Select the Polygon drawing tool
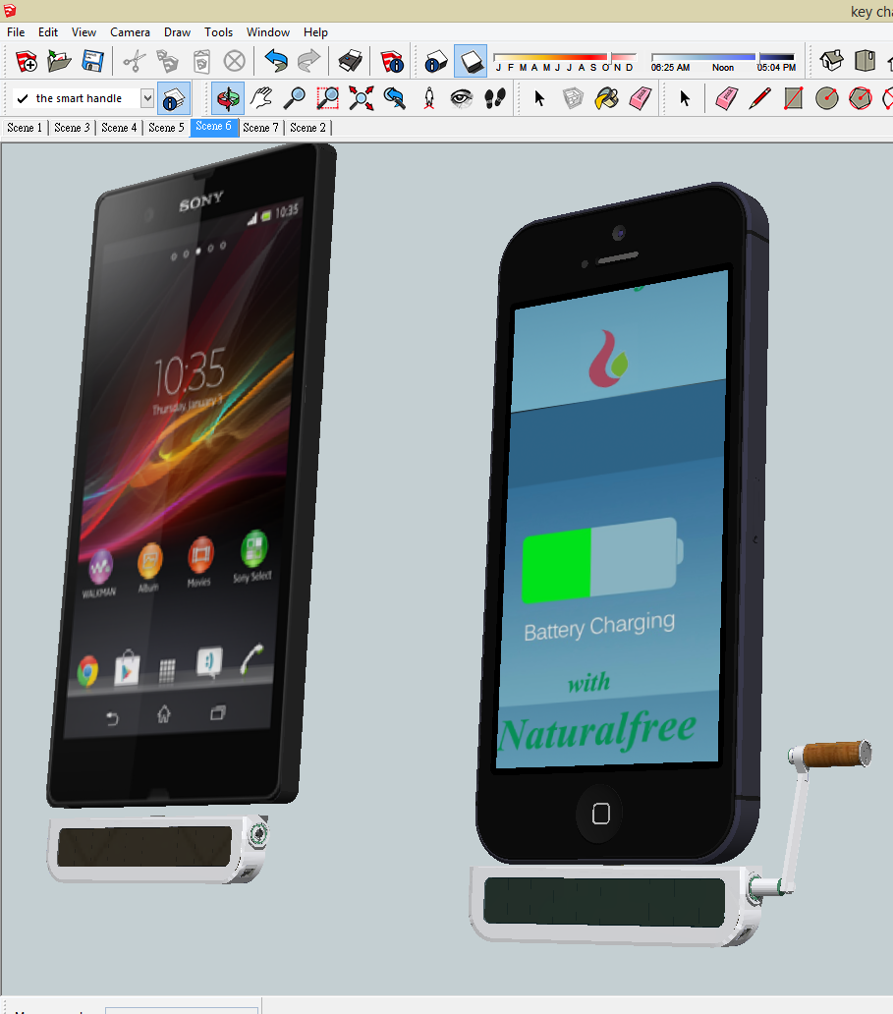The width and height of the screenshot is (893, 1014). click(x=860, y=98)
